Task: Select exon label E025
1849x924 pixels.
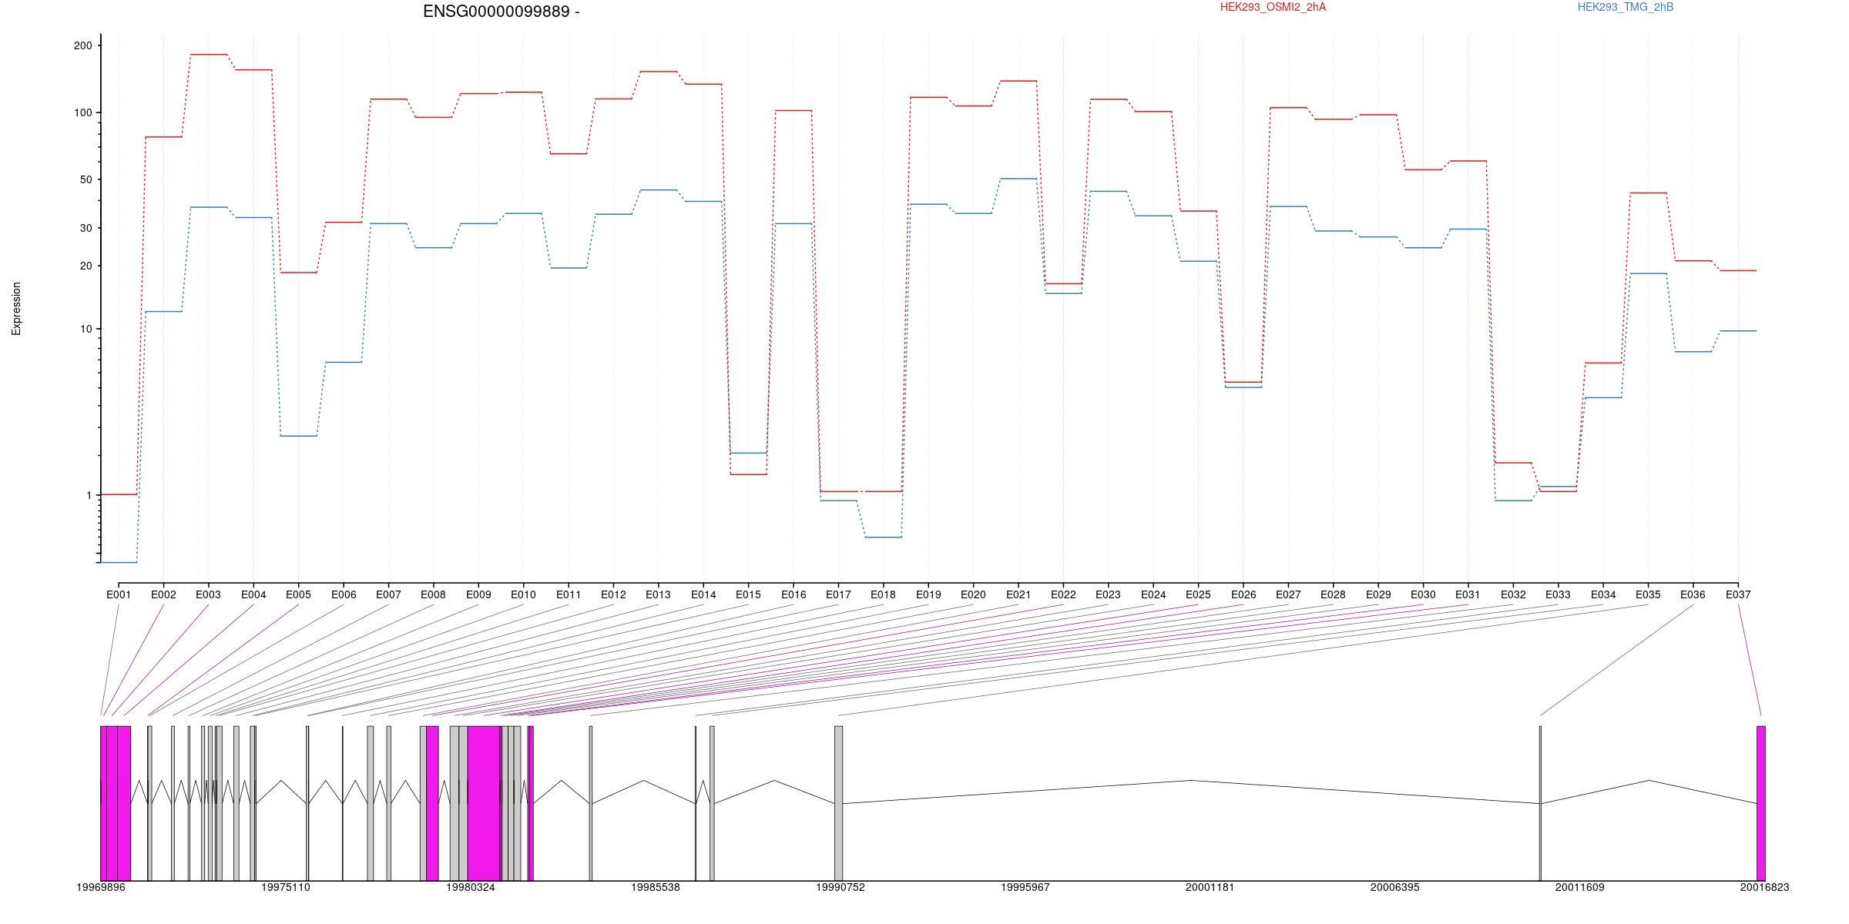Action: [x=1198, y=595]
